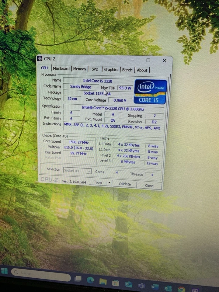Open Outlook icon between Word and Chrome
This screenshot has height=292, width=219.
[168, 288]
